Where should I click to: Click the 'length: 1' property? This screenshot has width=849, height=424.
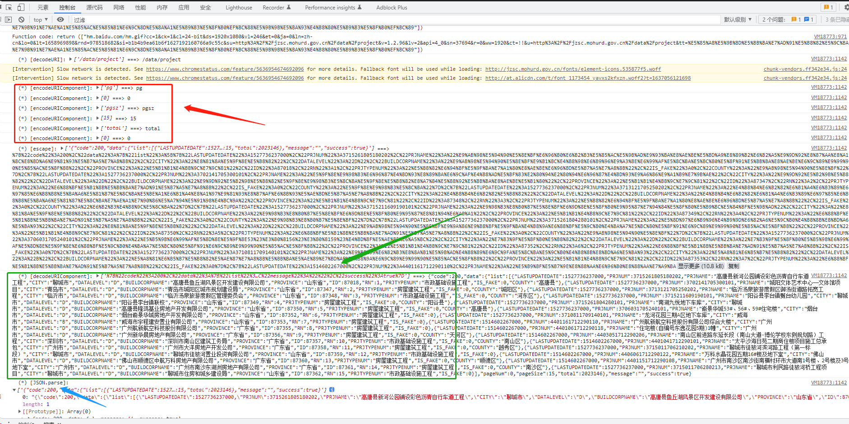[x=36, y=404]
